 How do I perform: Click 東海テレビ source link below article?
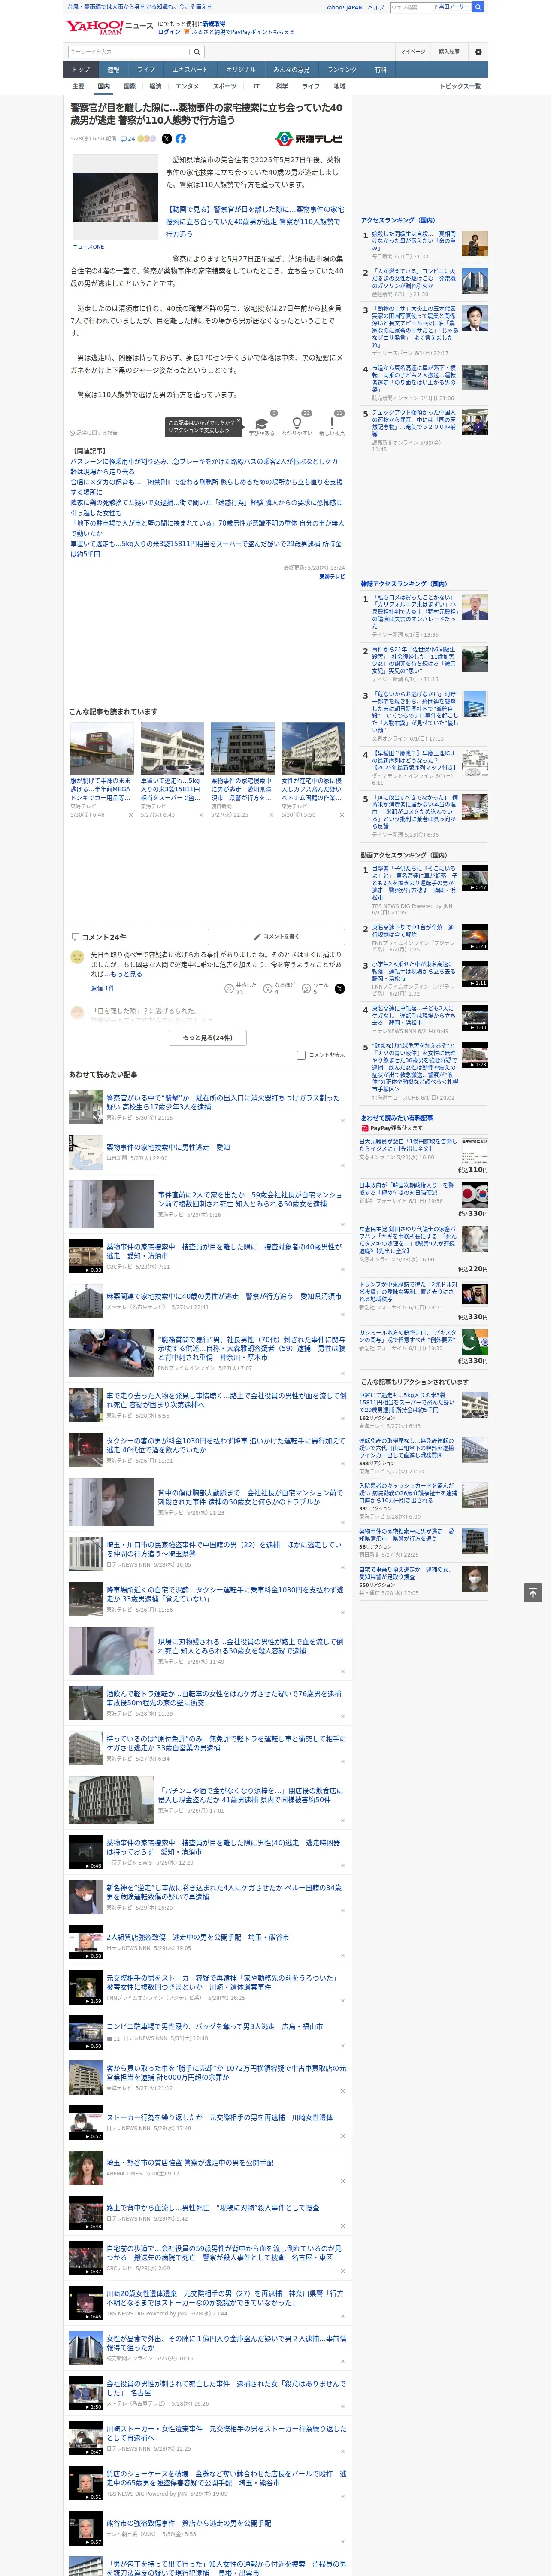click(x=332, y=577)
